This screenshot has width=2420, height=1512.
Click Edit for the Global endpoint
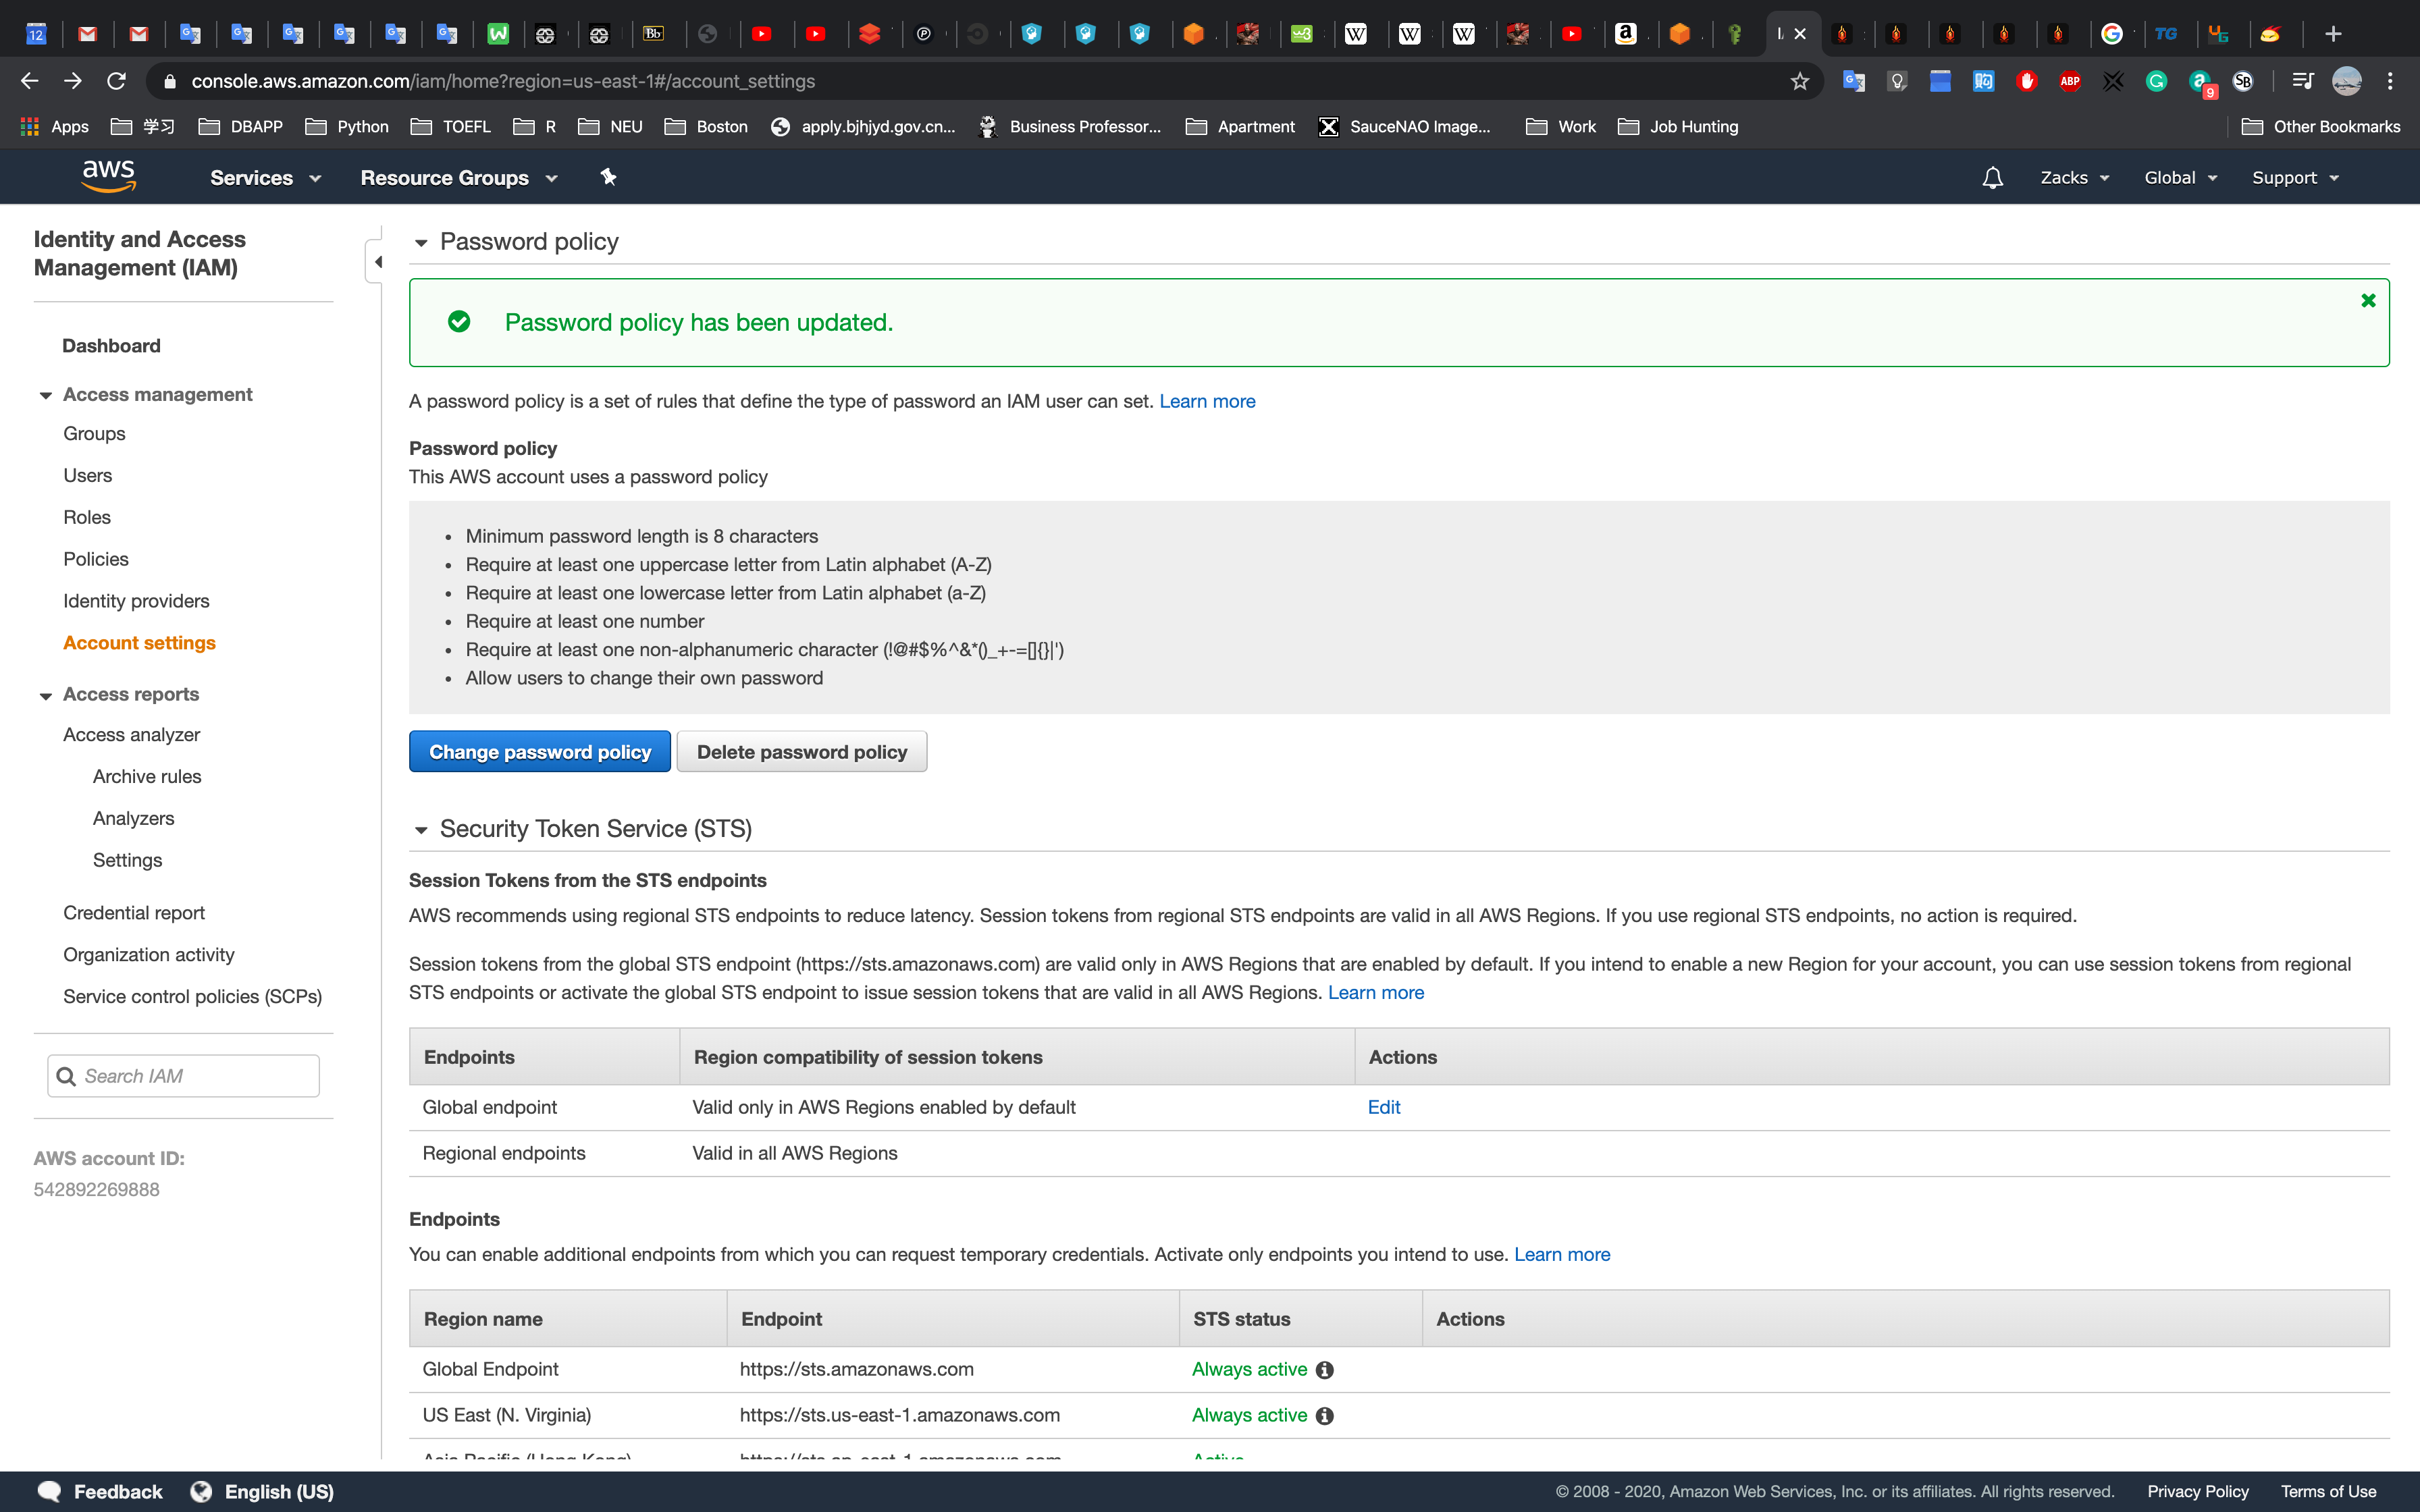click(x=1383, y=1107)
